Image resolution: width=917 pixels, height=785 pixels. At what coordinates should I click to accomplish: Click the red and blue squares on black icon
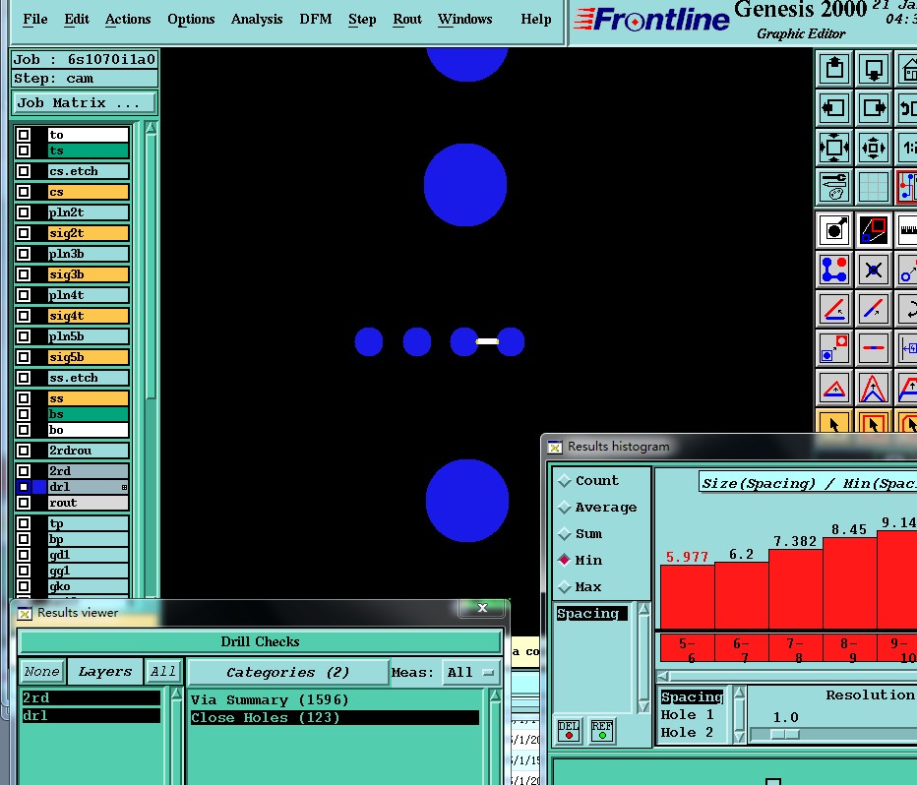(874, 230)
